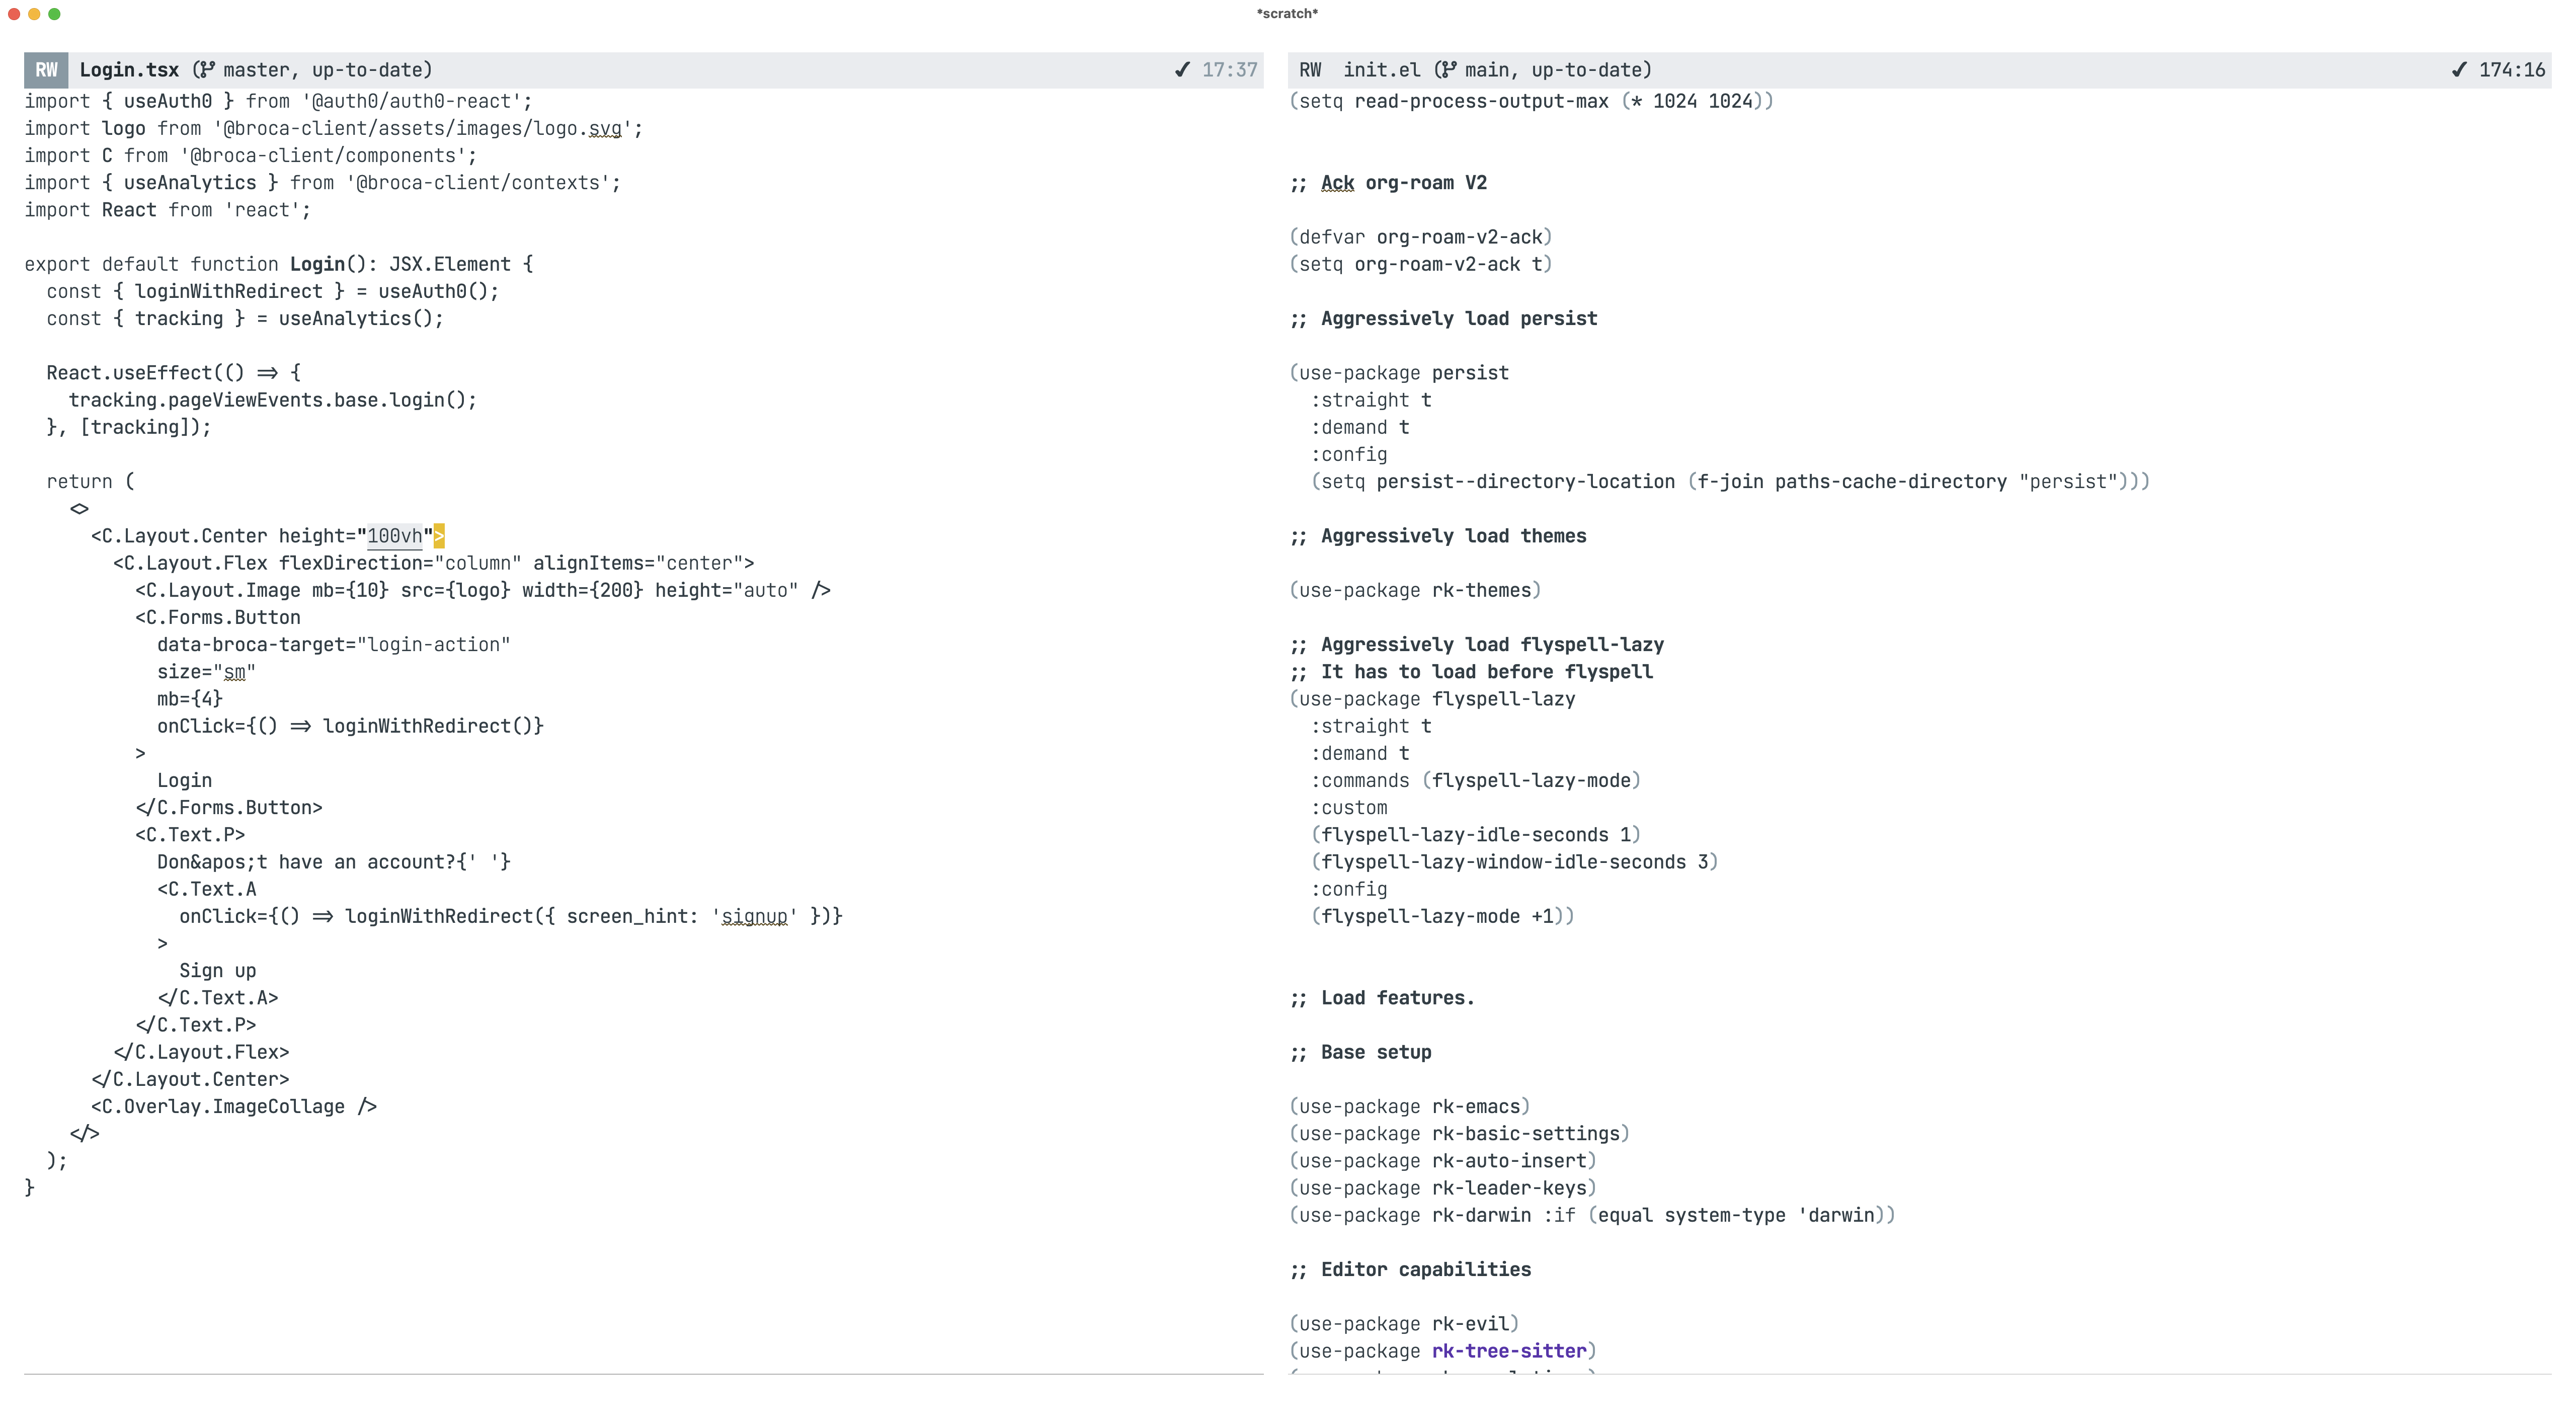Click the underlined 100vh height value
The image size is (2576, 1424).
(x=395, y=536)
